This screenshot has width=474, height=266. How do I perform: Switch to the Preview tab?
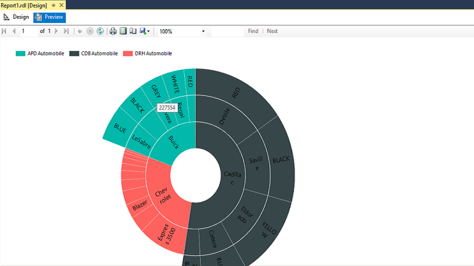[50, 17]
